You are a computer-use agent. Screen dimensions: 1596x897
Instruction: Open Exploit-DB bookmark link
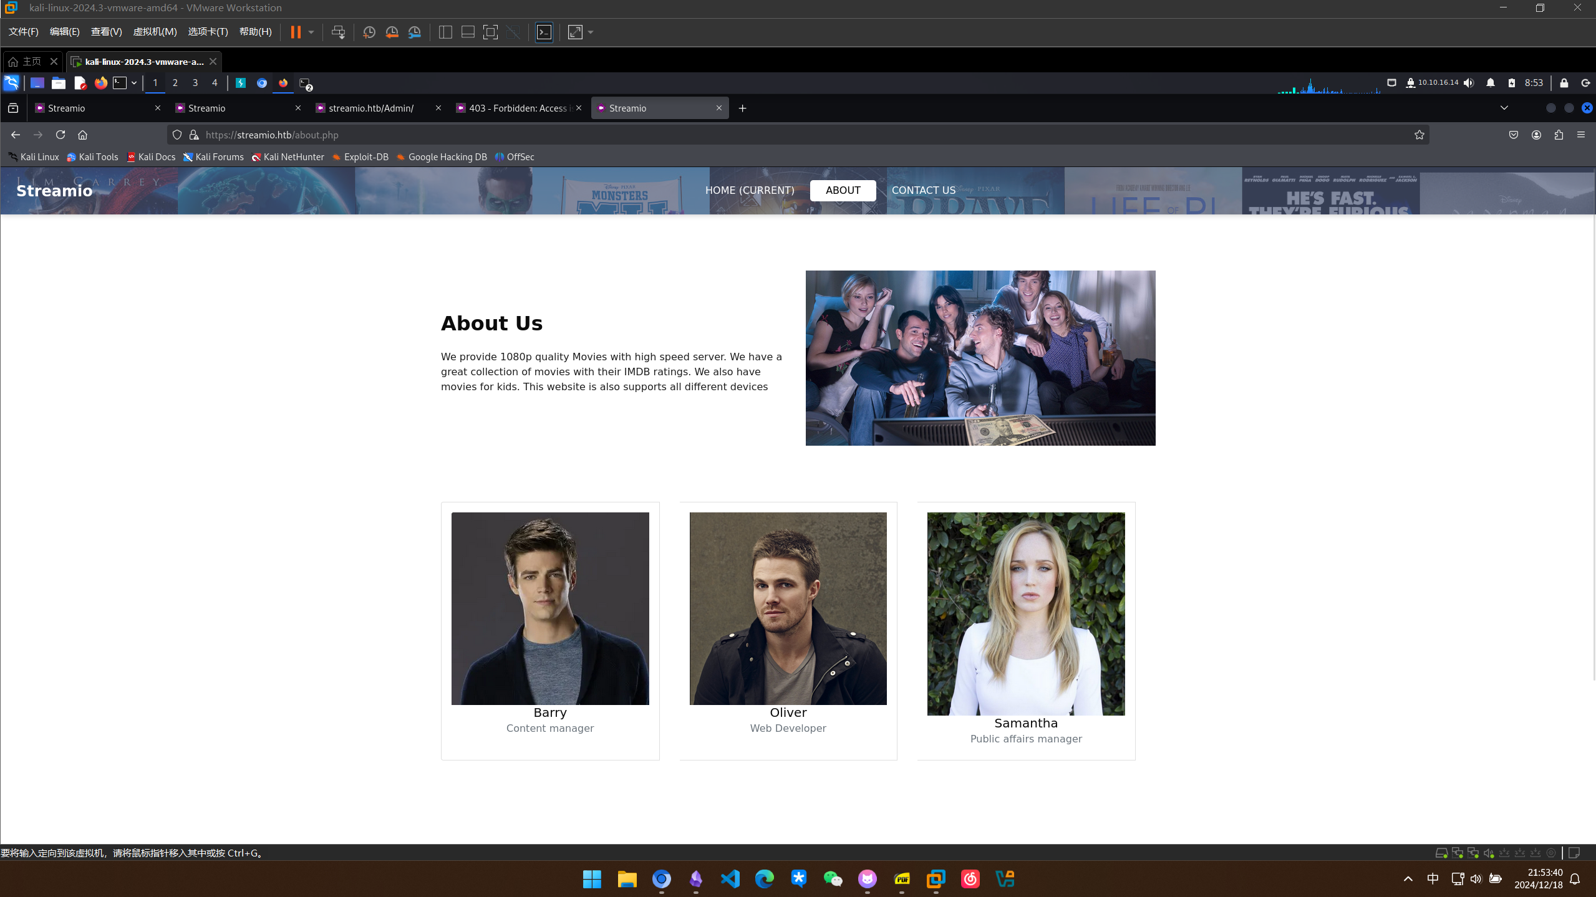click(365, 157)
